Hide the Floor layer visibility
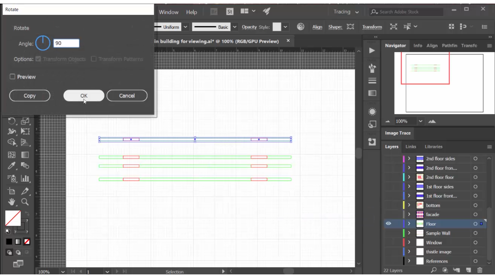This screenshot has width=495, height=278. tap(388, 223)
